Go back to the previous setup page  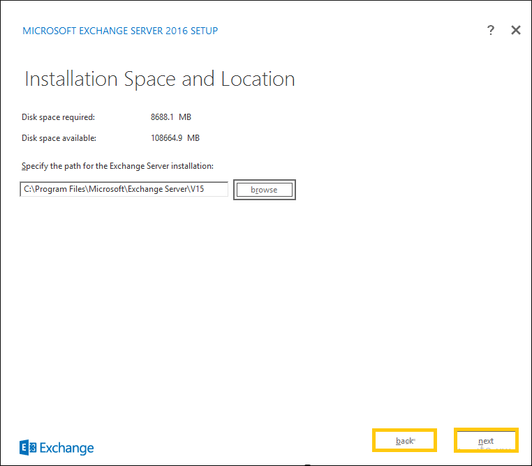pos(404,440)
